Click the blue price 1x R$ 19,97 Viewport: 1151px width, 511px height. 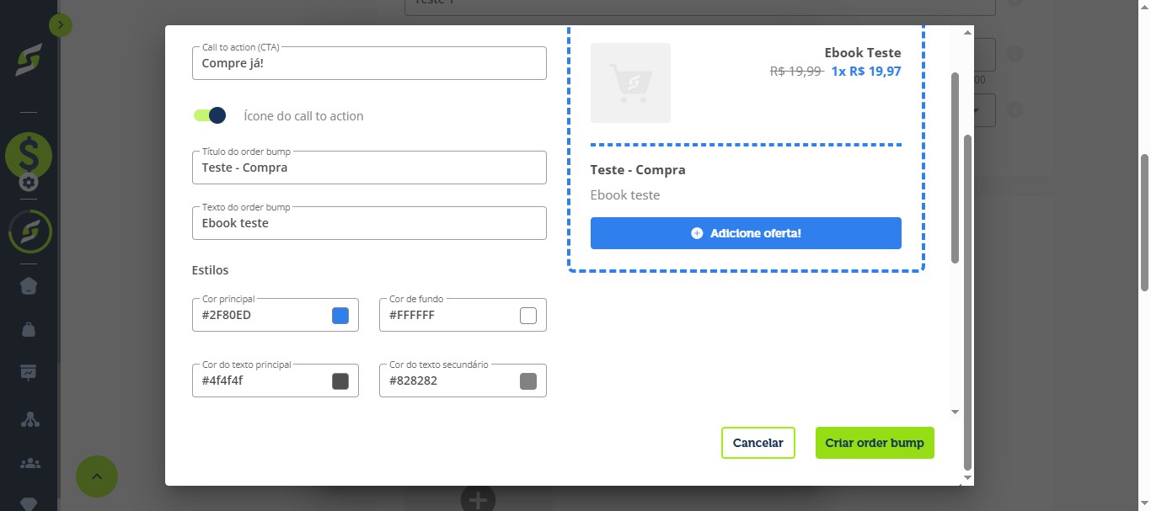point(866,72)
